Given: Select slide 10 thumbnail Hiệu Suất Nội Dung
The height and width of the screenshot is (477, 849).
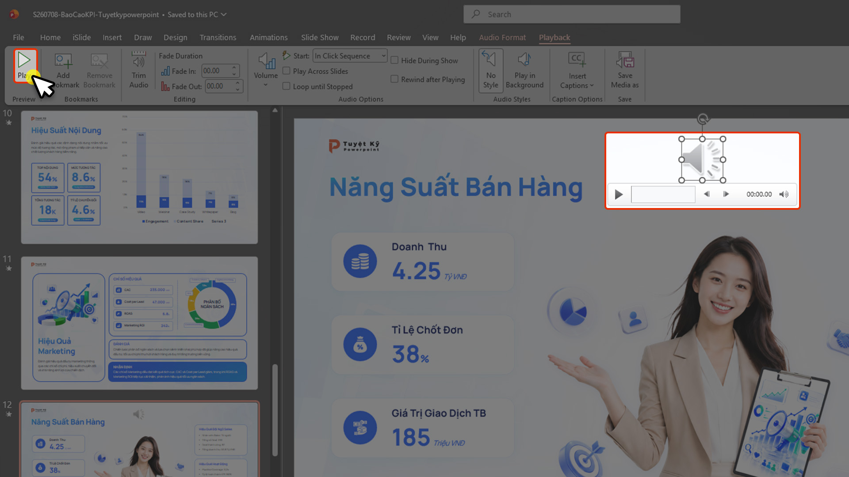Looking at the screenshot, I should (139, 177).
